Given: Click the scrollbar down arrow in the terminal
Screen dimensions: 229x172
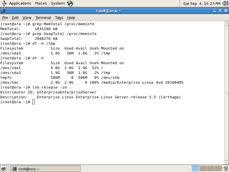Looking at the screenshot, I should tap(227, 162).
